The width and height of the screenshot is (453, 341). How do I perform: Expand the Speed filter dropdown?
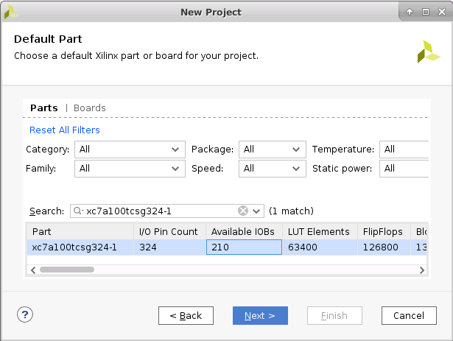pyautogui.click(x=272, y=169)
